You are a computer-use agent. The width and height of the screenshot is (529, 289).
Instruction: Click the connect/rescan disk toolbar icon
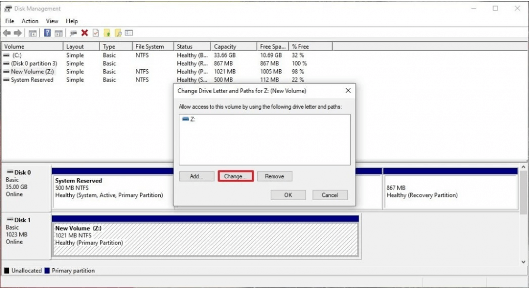73,33
